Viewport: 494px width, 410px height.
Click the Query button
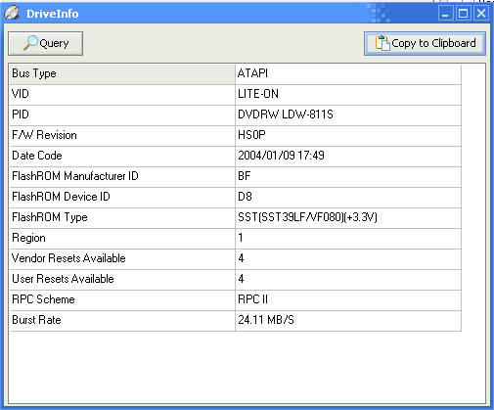point(46,43)
